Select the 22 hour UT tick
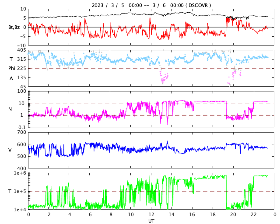This screenshot has height=224, width=280. point(254,214)
